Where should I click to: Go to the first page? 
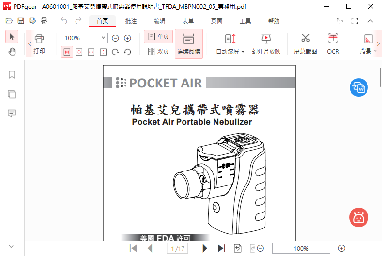pos(133,248)
